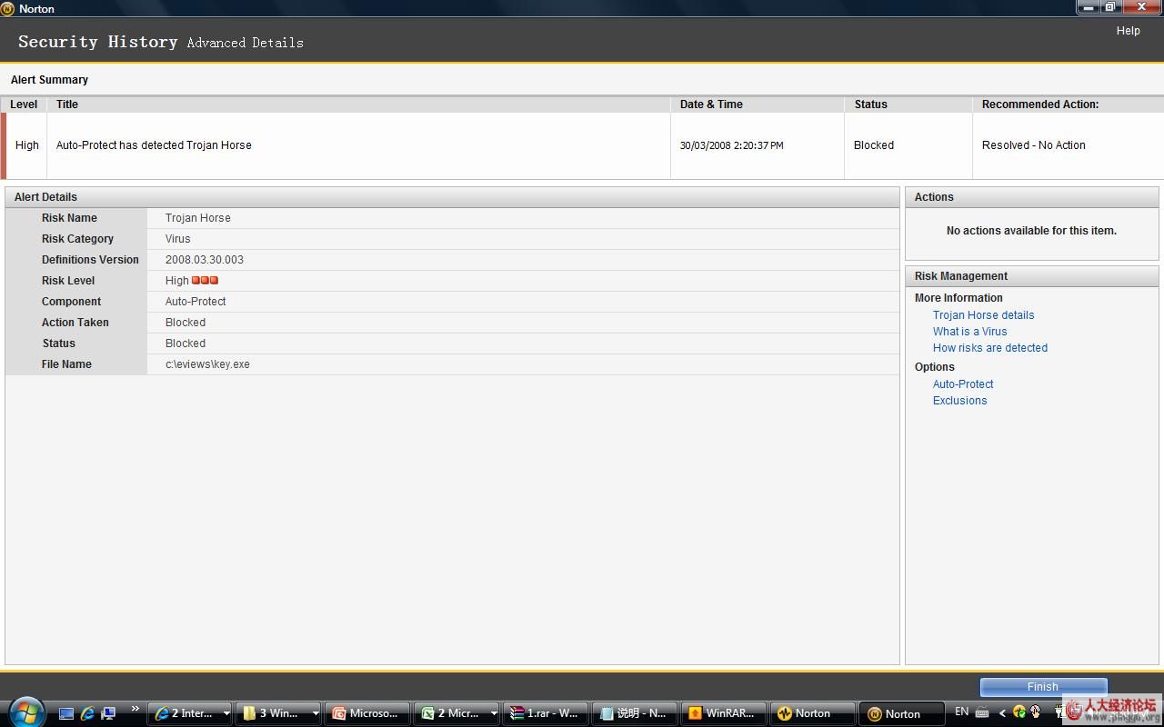Open the How risks are detected link

(x=990, y=348)
